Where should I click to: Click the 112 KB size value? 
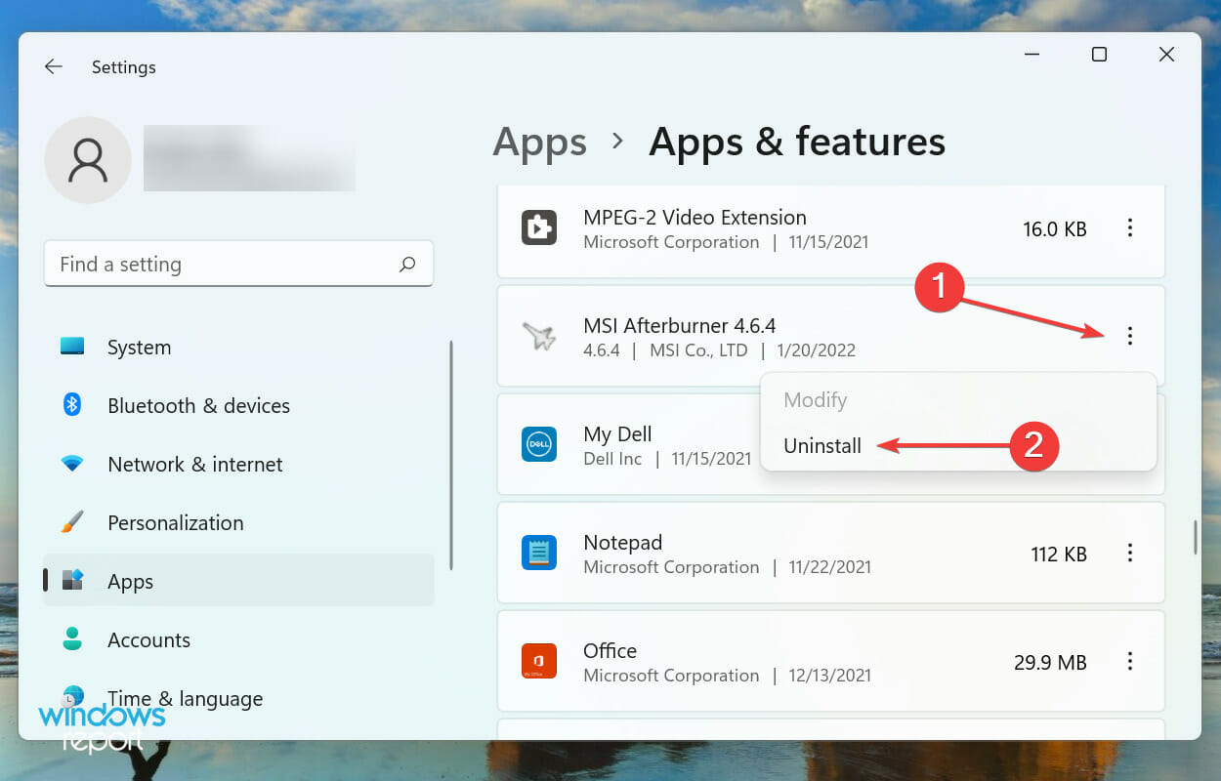pyautogui.click(x=1059, y=554)
